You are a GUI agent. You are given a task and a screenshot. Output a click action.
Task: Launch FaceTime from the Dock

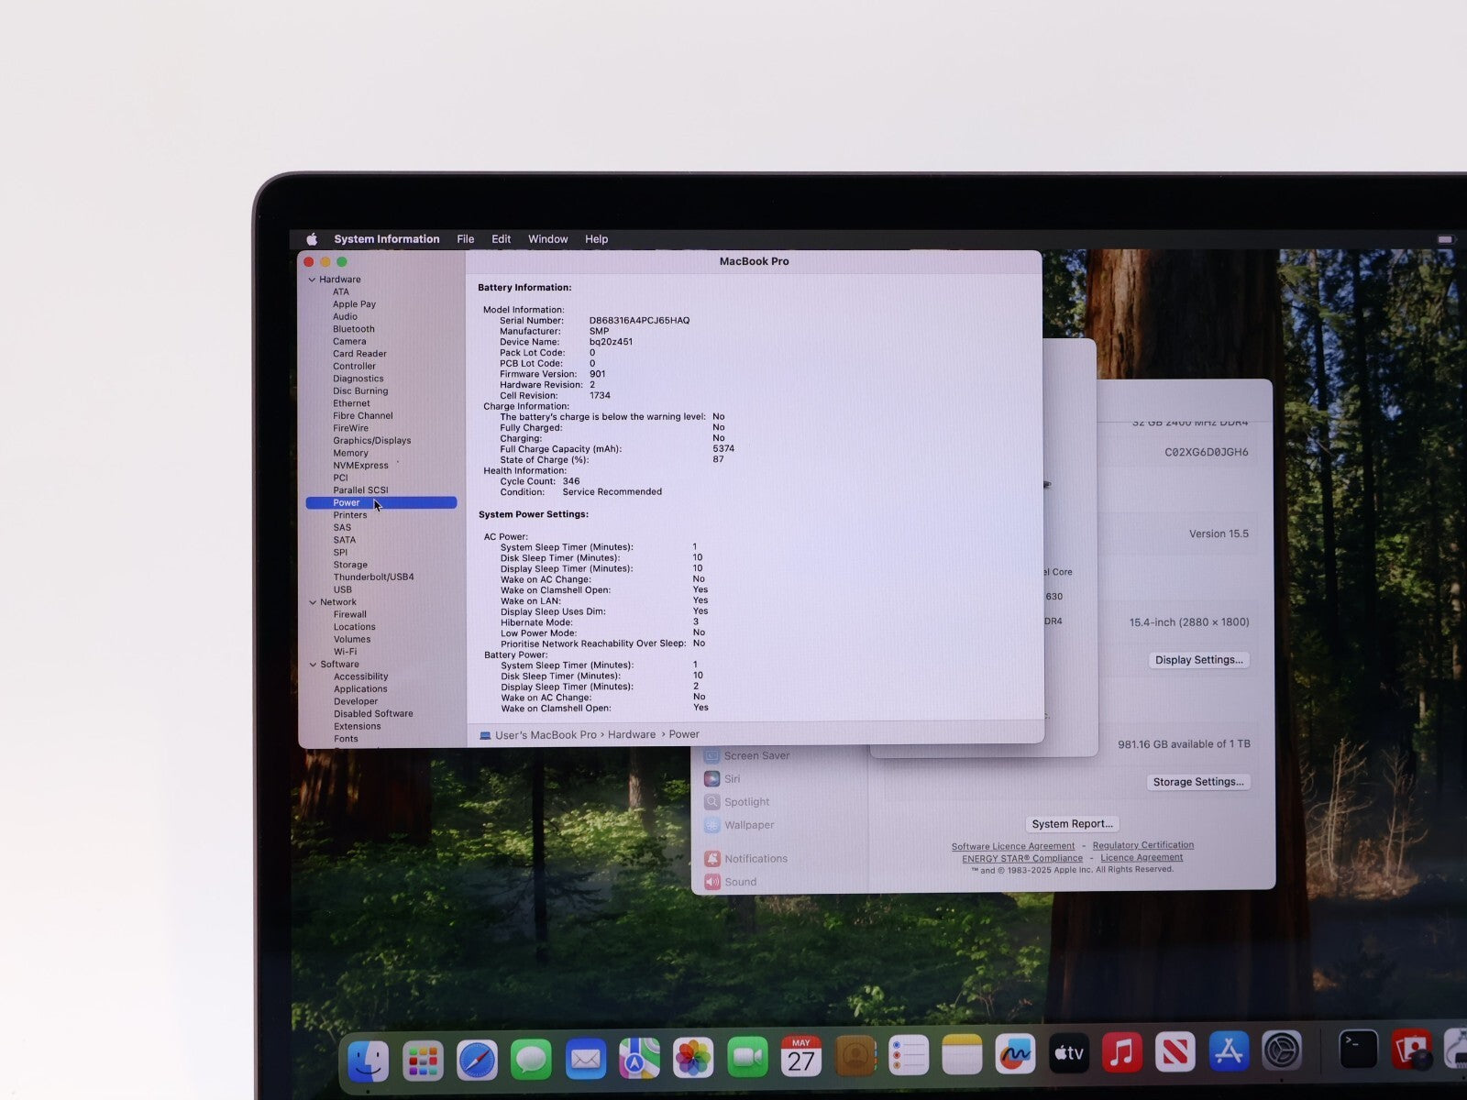point(747,1058)
